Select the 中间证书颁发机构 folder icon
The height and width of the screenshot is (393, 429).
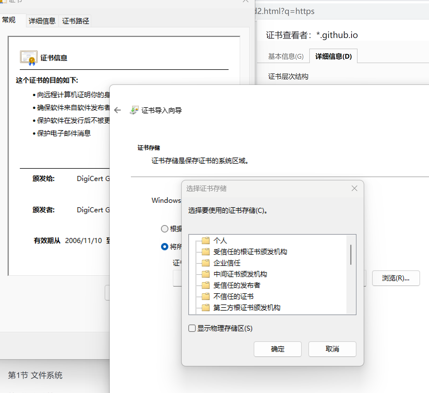coord(206,274)
